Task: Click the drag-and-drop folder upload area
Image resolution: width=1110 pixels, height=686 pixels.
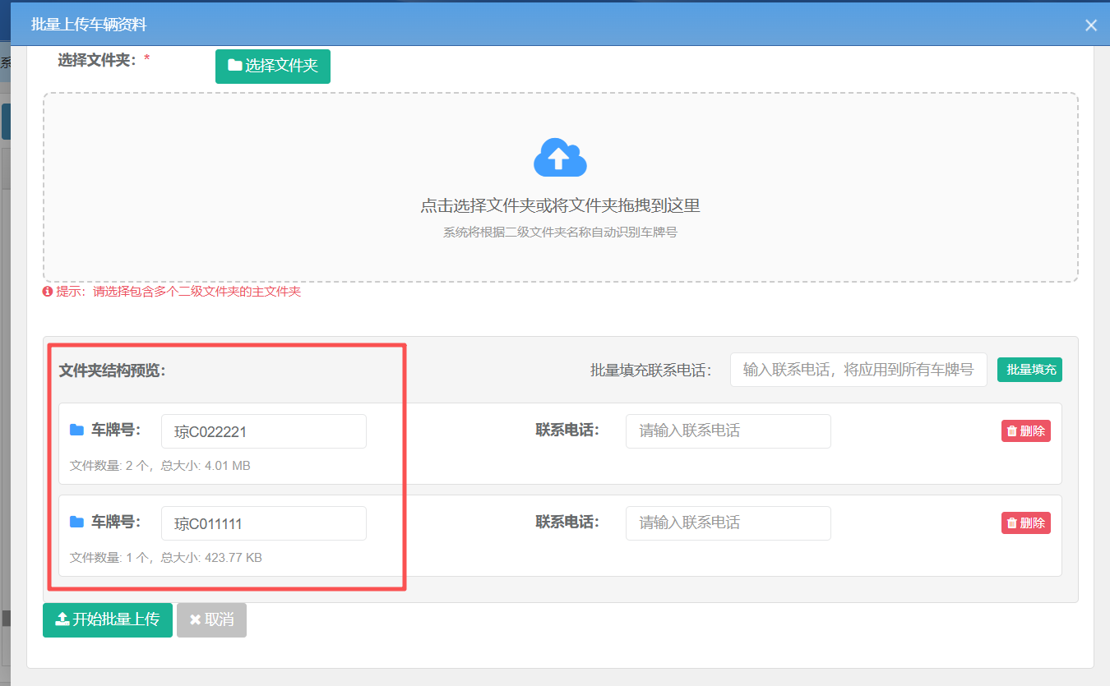Action: [x=560, y=189]
